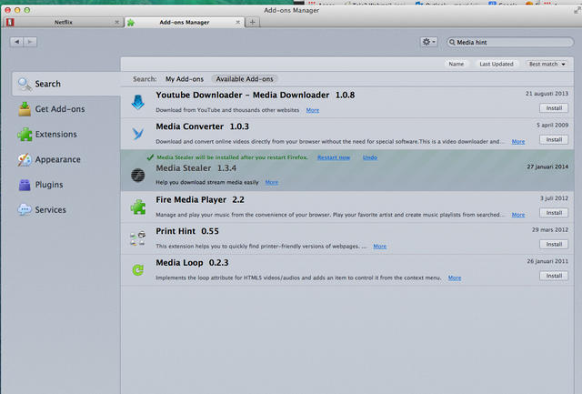Undo the Media Stealer installation

click(370, 157)
